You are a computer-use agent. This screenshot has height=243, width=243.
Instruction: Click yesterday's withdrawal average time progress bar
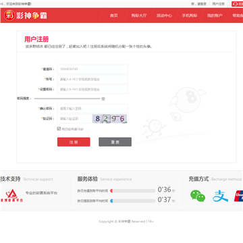pos(133,200)
